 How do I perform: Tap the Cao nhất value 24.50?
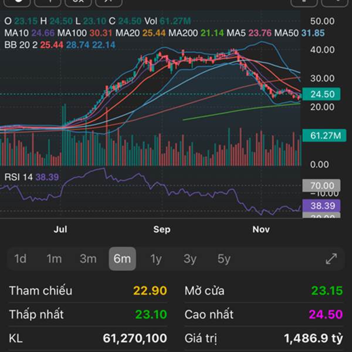coord(326,314)
